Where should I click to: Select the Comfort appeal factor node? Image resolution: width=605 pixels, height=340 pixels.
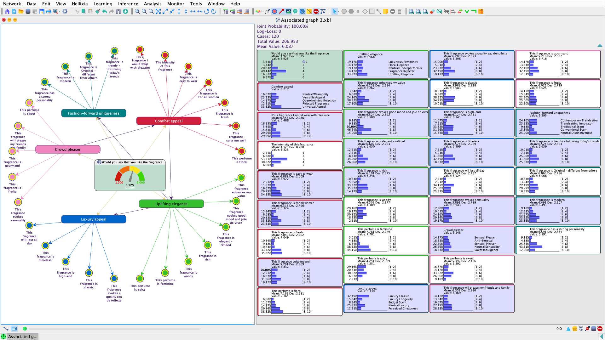(169, 121)
